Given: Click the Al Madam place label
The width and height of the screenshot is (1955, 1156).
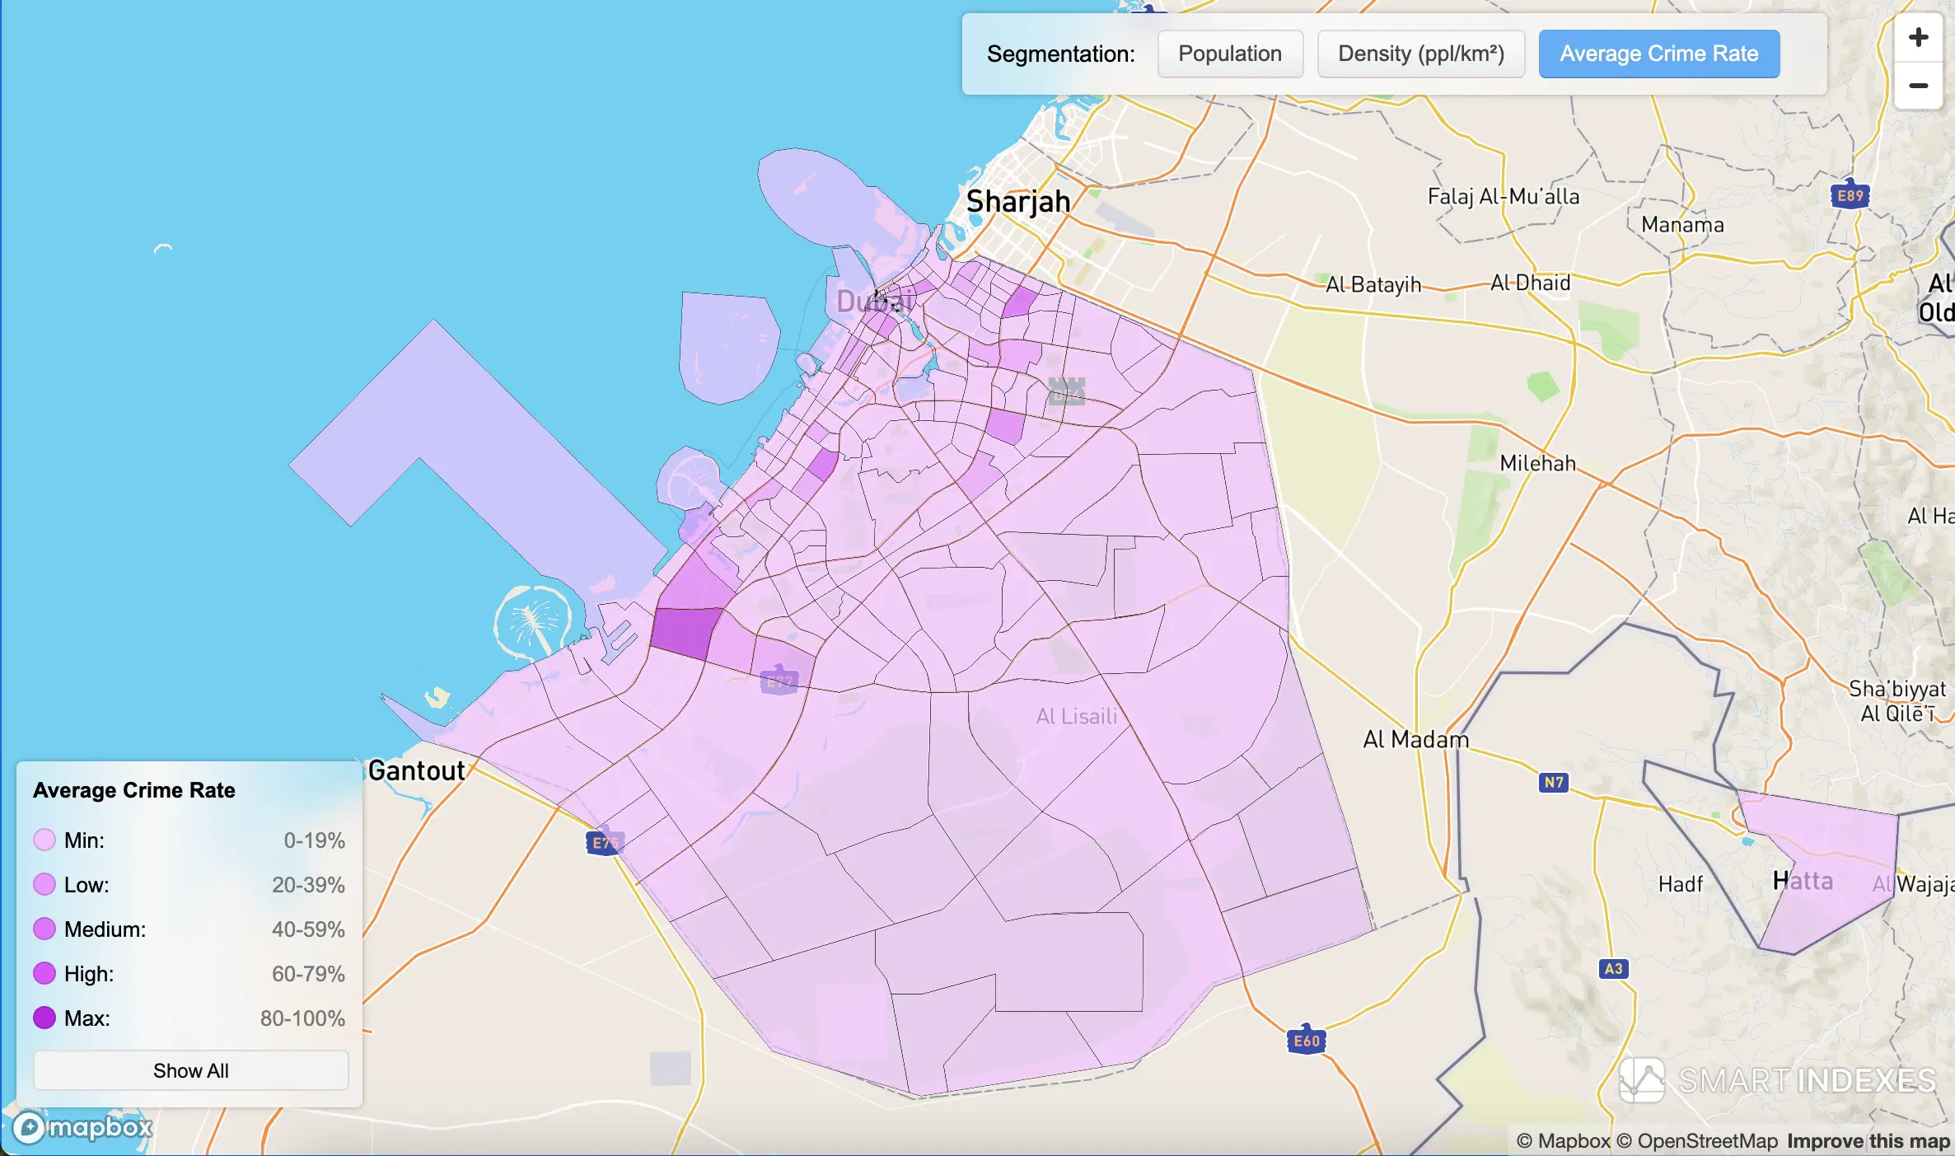Looking at the screenshot, I should (1416, 739).
